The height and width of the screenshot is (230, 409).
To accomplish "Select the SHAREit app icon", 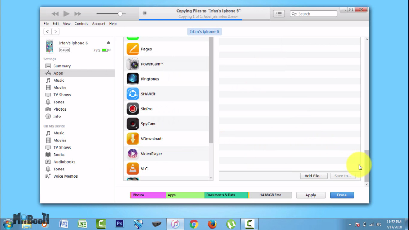I will [133, 94].
